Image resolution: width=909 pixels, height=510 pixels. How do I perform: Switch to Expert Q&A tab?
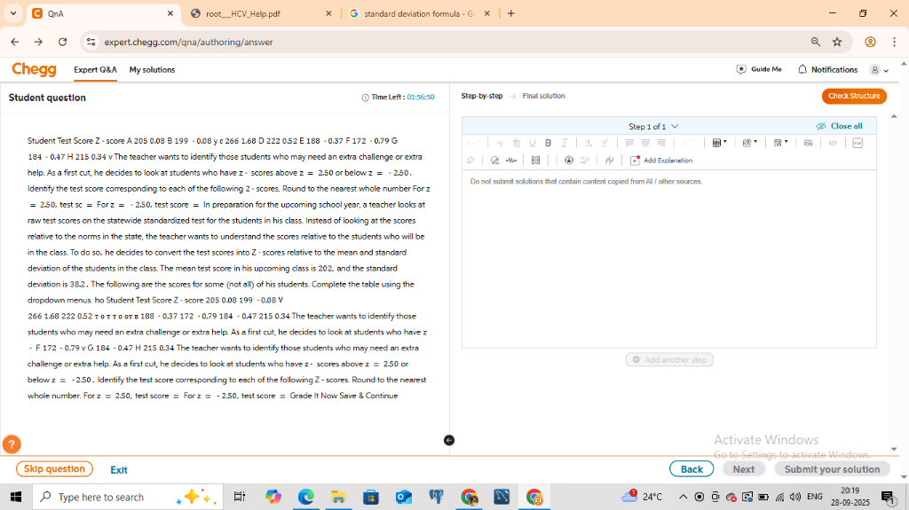point(95,69)
